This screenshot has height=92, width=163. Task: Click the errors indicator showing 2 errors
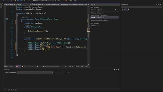pyautogui.click(x=18, y=66)
